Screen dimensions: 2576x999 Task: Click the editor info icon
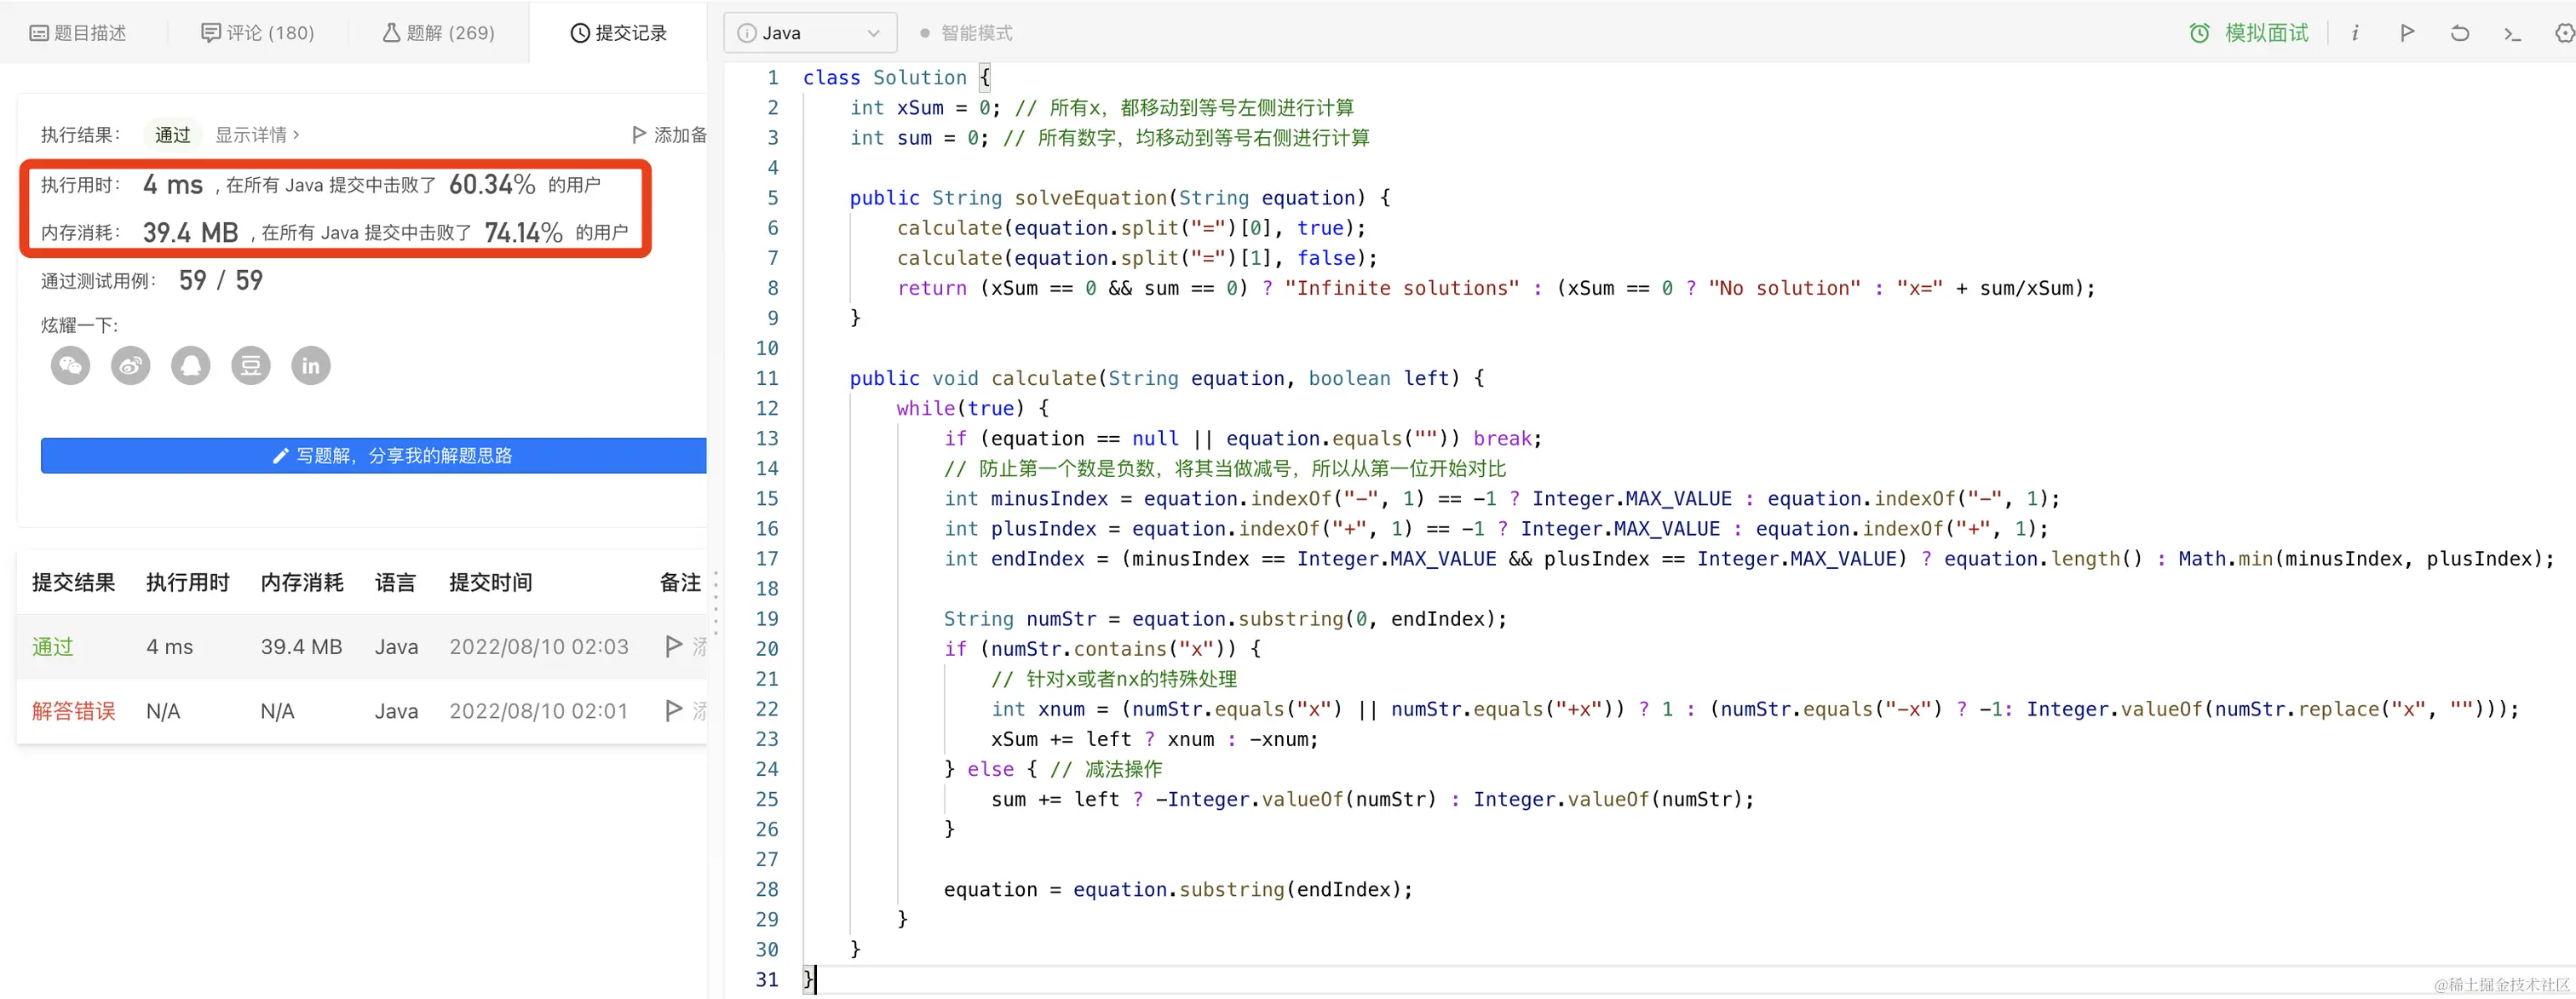click(x=2355, y=33)
